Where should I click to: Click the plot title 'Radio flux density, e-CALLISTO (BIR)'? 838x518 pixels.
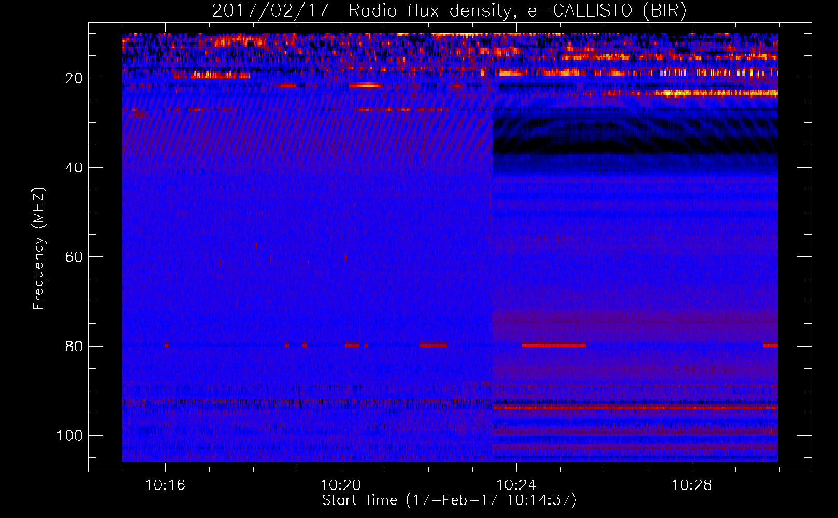tap(517, 11)
